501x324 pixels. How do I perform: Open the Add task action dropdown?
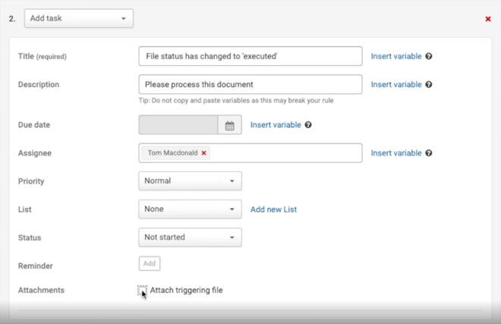coord(79,19)
